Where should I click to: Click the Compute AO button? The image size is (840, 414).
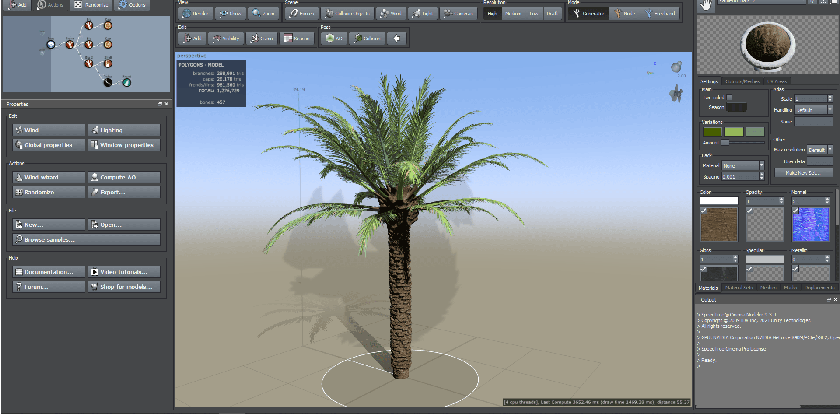(x=124, y=177)
